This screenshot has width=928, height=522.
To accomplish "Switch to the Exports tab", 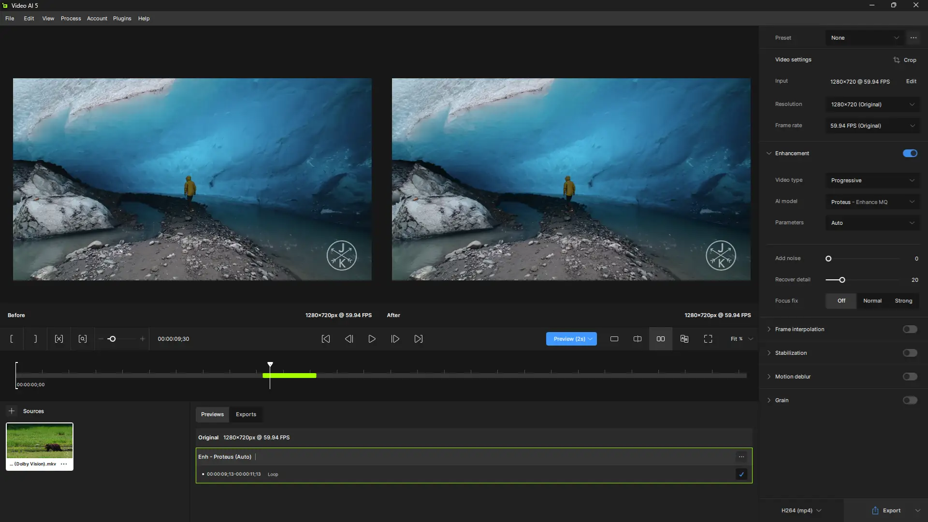I will pos(246,414).
